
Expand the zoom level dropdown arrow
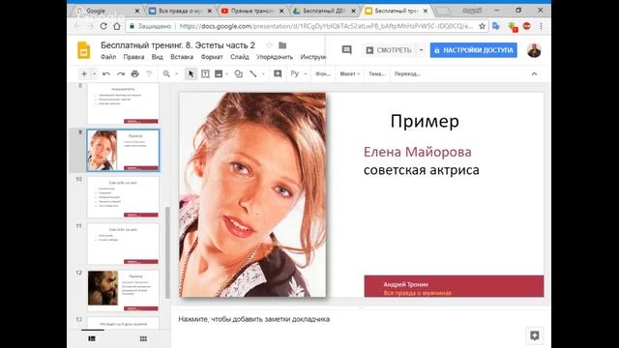pos(176,73)
